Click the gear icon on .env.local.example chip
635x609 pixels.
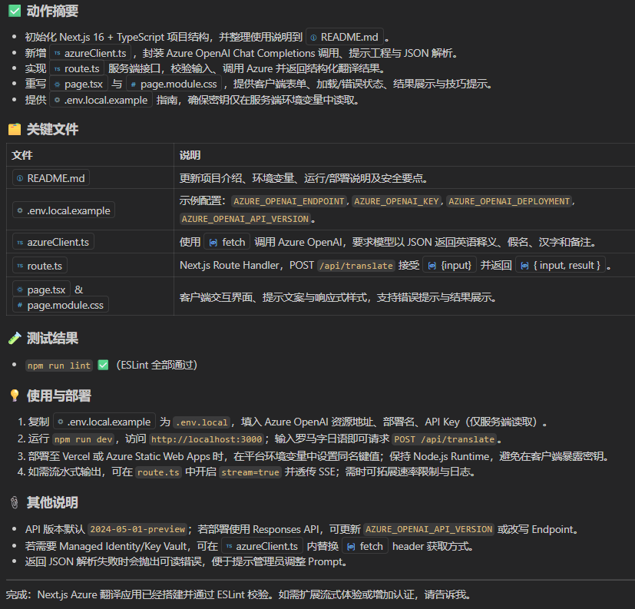click(58, 100)
